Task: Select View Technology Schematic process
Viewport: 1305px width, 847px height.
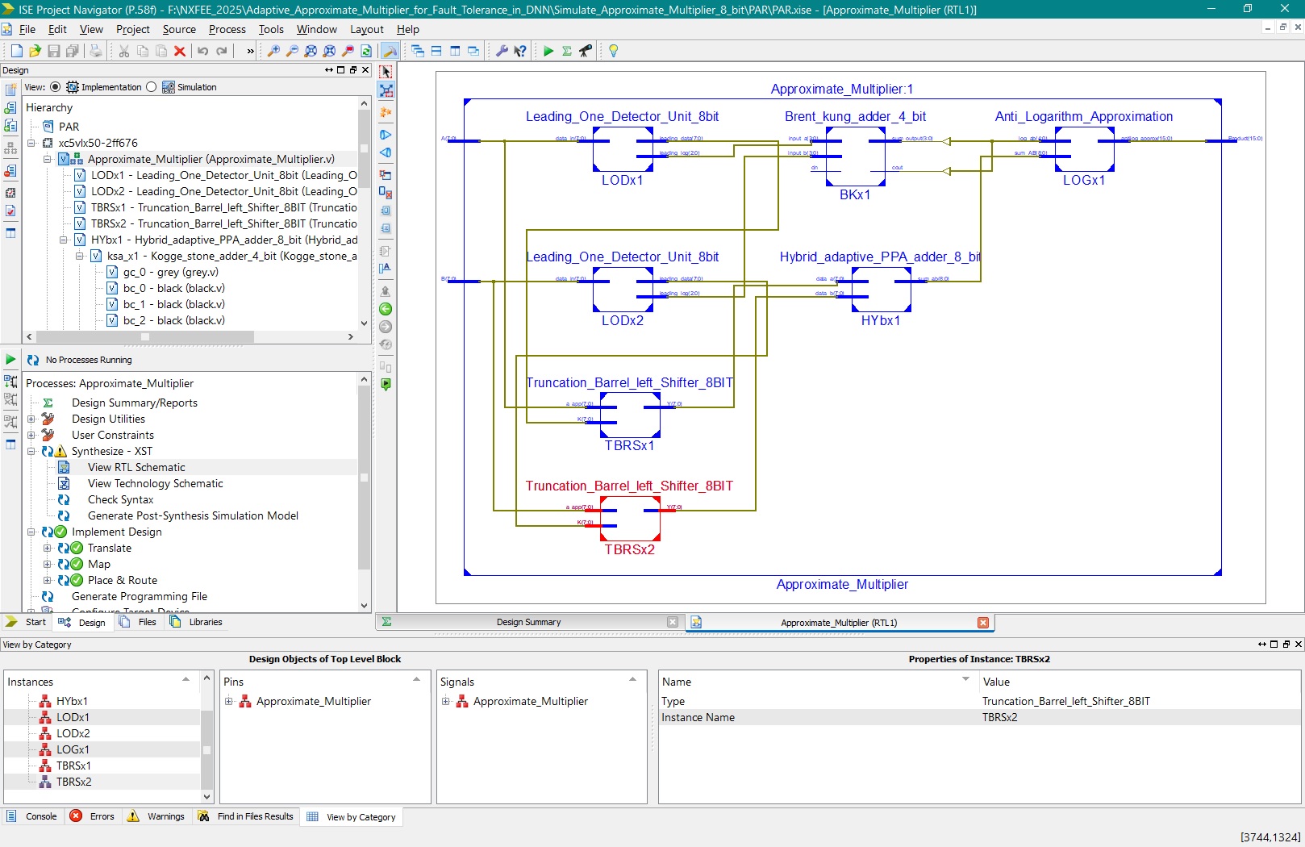Action: (155, 483)
